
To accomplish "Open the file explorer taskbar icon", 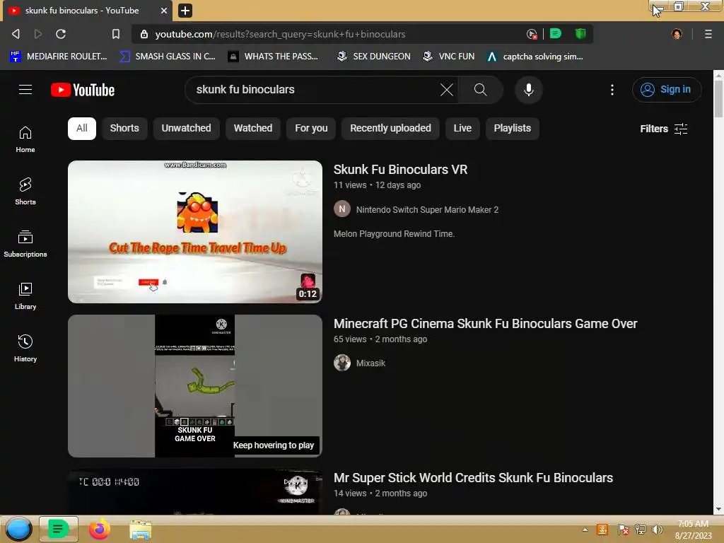I will (x=141, y=530).
